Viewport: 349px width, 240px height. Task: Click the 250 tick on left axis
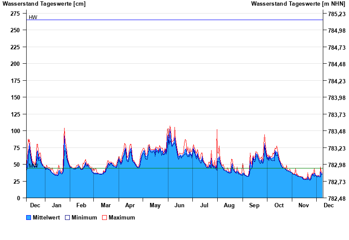15,30
